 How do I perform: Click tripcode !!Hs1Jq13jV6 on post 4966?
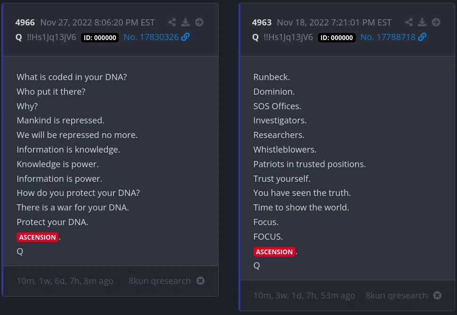(x=51, y=37)
